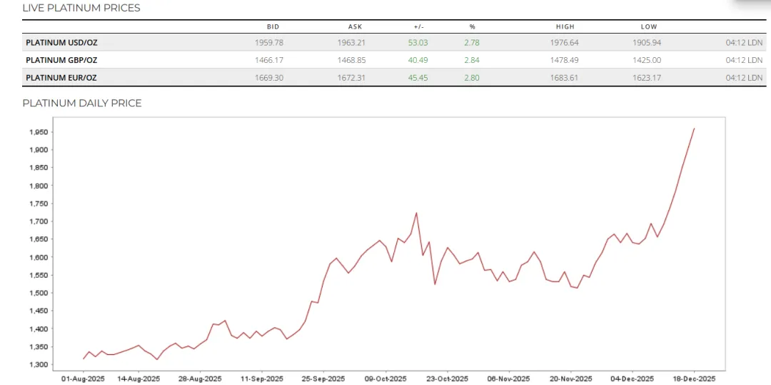Select the EUR high value 1683.61
The width and height of the screenshot is (771, 385).
[565, 78]
